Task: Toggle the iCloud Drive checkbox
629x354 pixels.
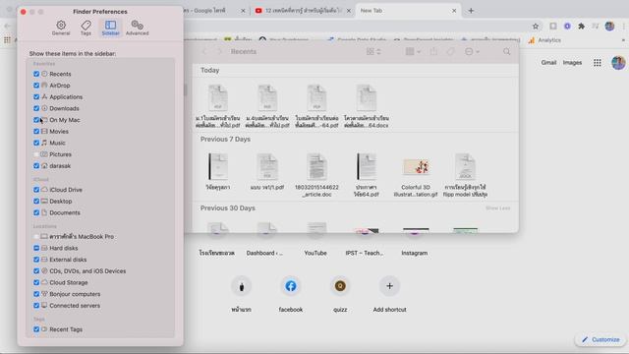Action: 36,190
